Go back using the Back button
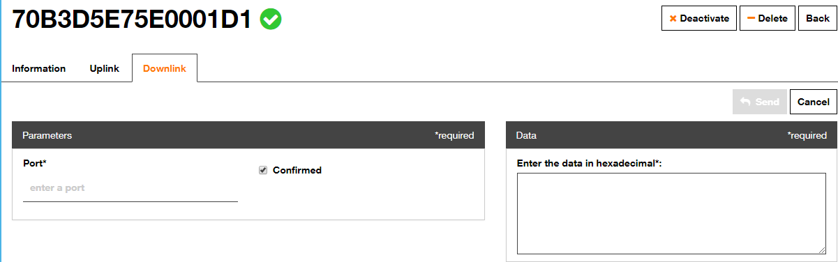 pyautogui.click(x=818, y=19)
